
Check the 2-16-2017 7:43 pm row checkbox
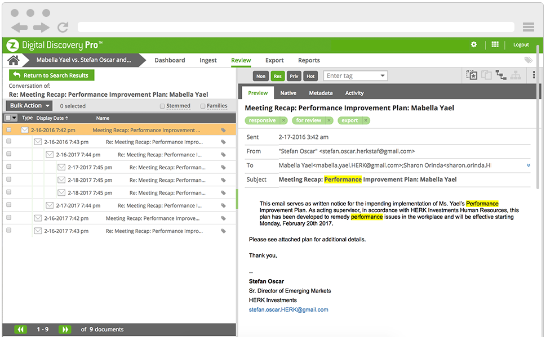coord(8,230)
